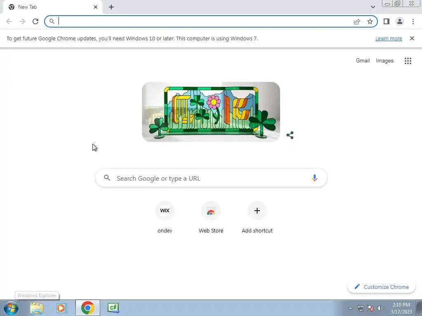The image size is (422, 316).
Task: Click the Search Google or type a URL box
Action: click(x=211, y=178)
